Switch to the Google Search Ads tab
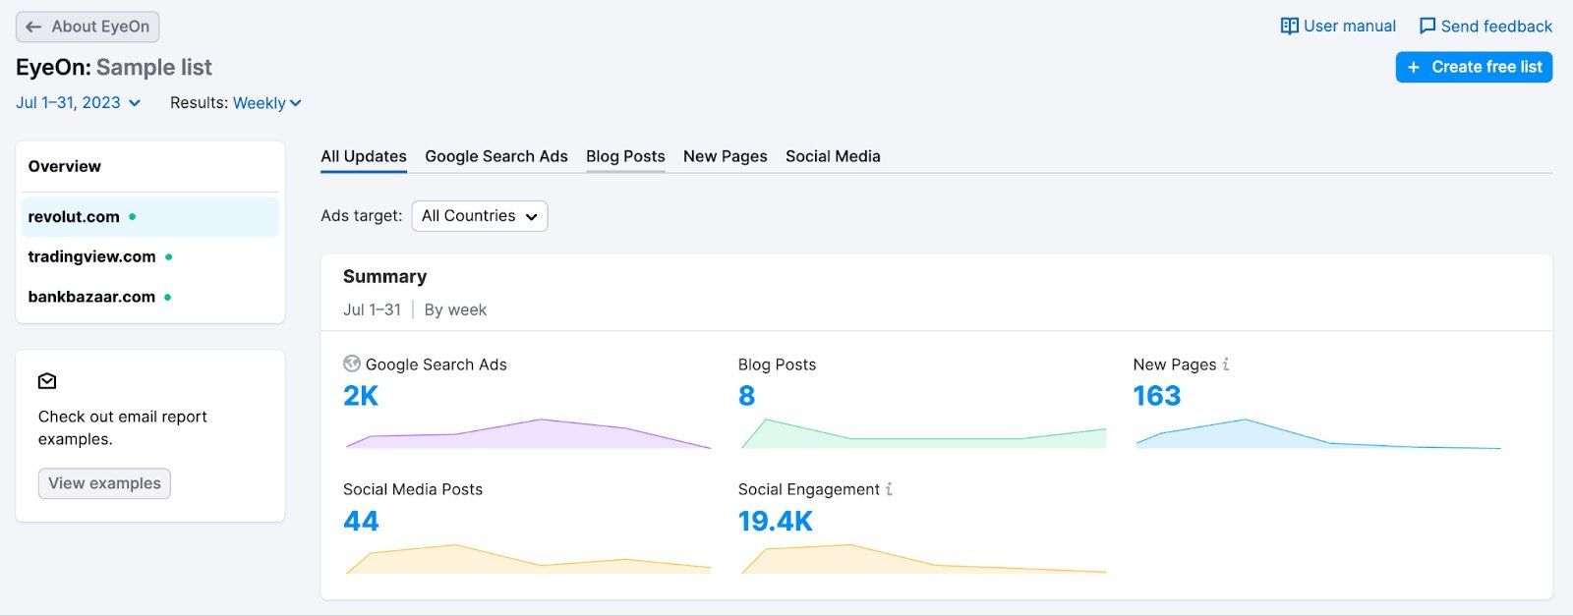 (x=495, y=156)
